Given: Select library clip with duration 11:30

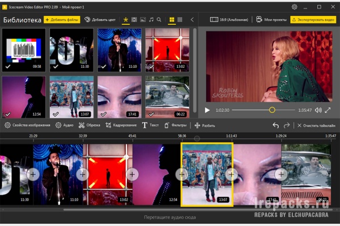Looking at the screenshot, I should [71, 50].
